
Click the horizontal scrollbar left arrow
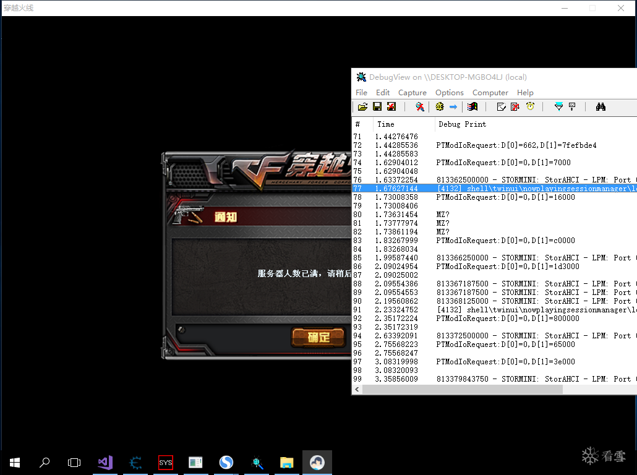point(357,389)
